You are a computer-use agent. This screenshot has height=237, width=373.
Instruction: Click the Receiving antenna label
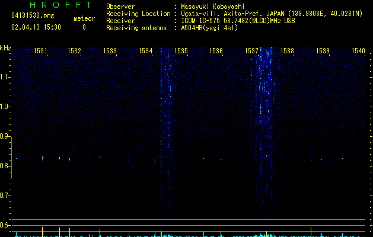click(136, 28)
